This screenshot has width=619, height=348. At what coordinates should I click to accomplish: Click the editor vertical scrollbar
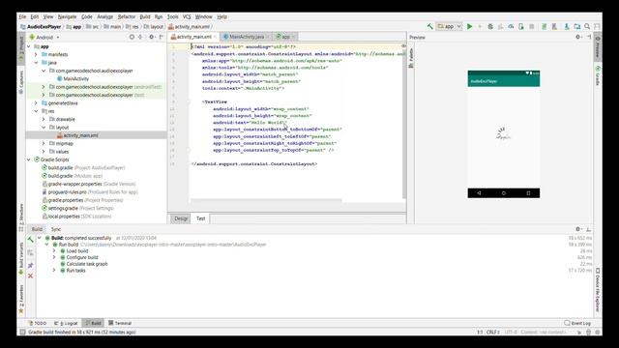404,123
